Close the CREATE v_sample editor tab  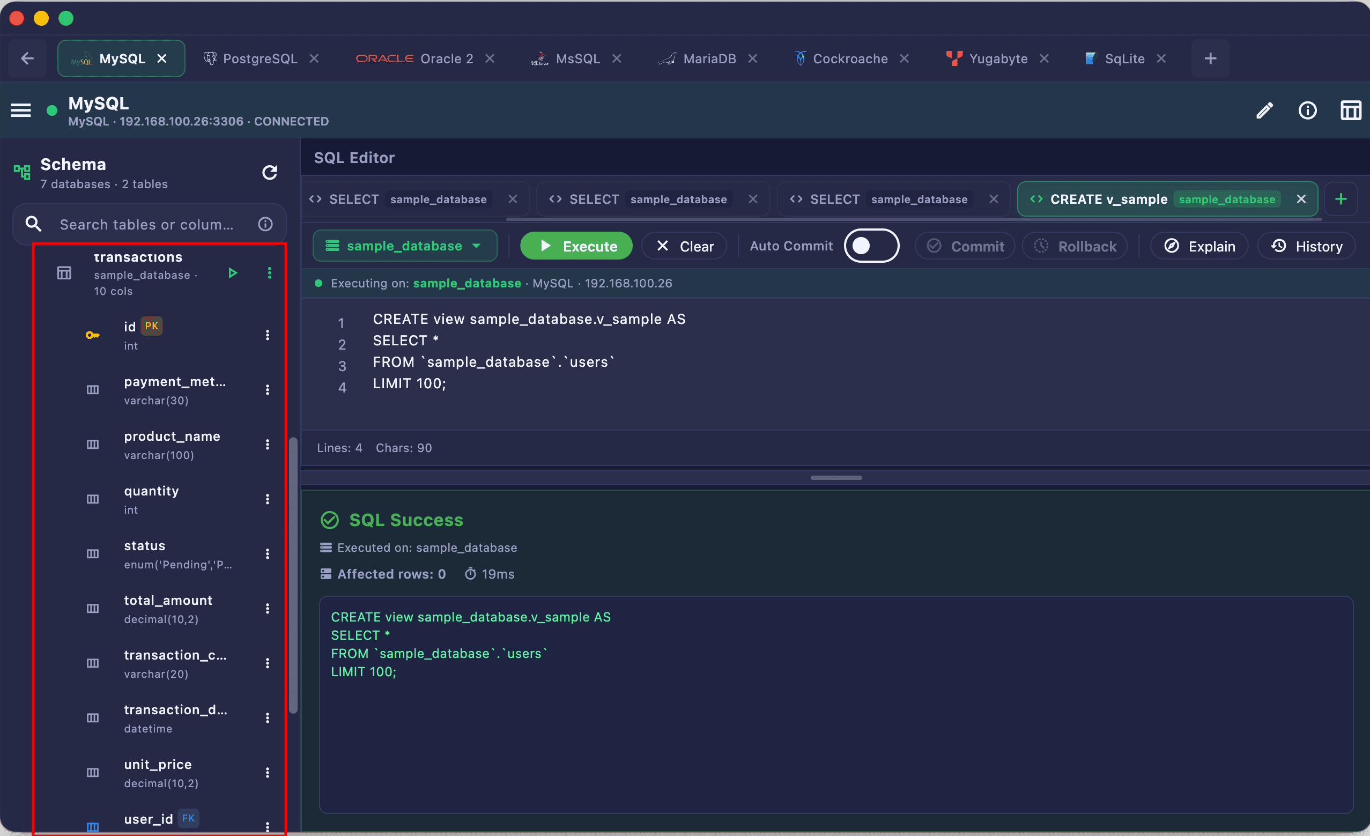[1301, 199]
